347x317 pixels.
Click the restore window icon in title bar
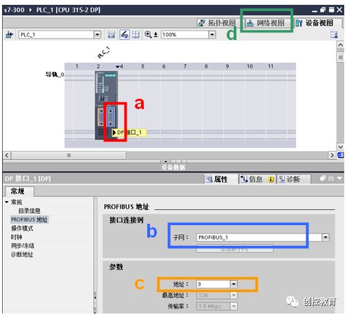point(323,10)
